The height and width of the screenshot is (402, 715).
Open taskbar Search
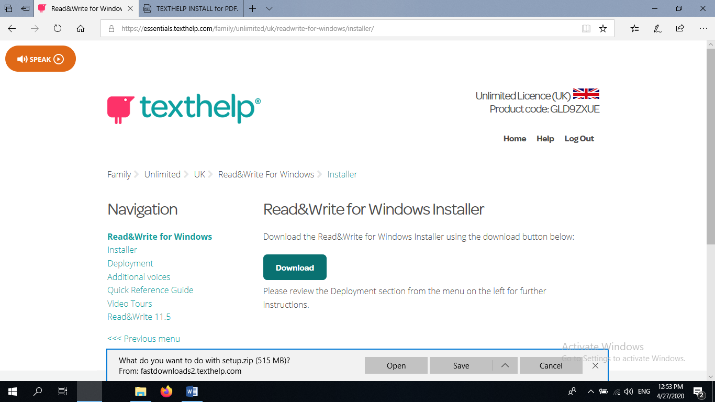(x=38, y=392)
